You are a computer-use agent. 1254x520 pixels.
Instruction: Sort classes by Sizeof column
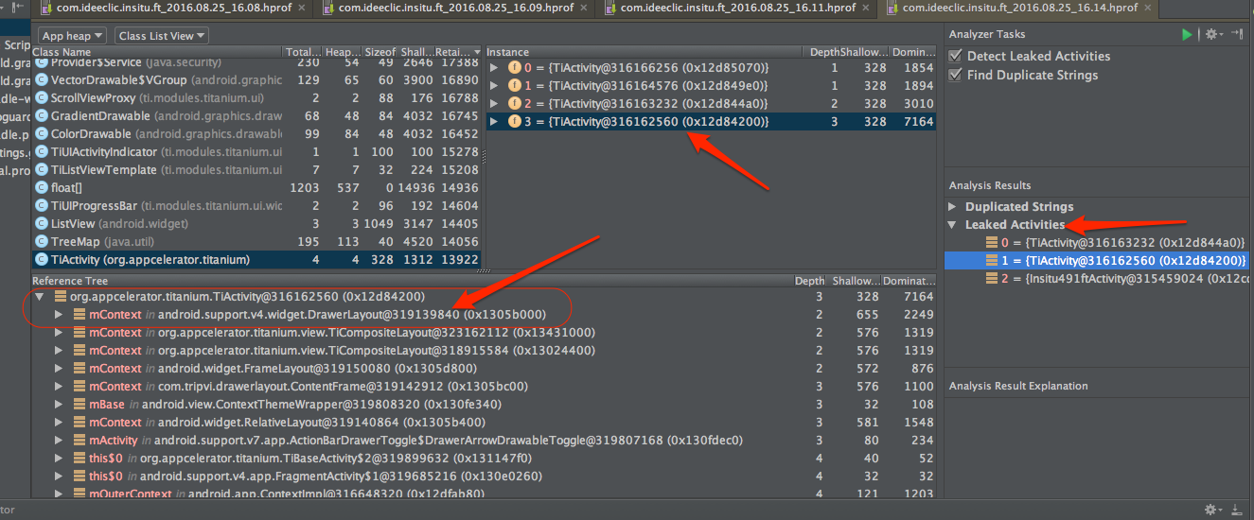pyautogui.click(x=380, y=52)
